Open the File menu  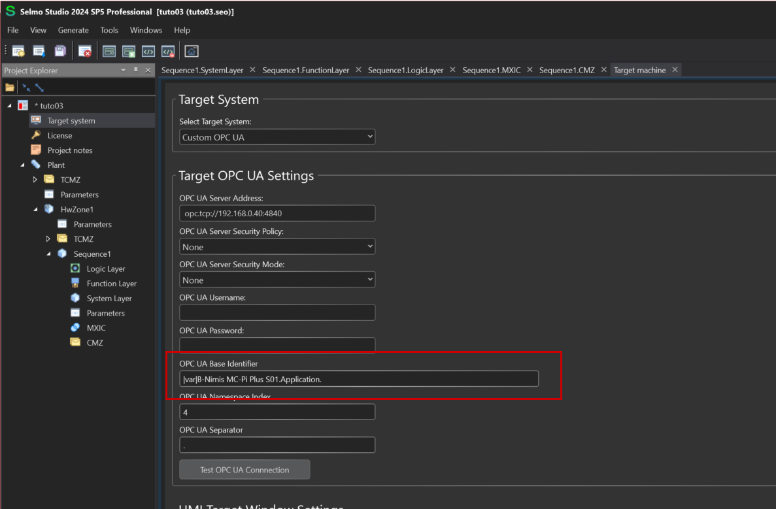[13, 30]
